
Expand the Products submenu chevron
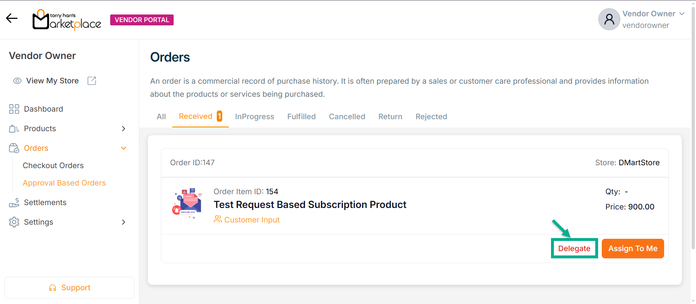(124, 129)
